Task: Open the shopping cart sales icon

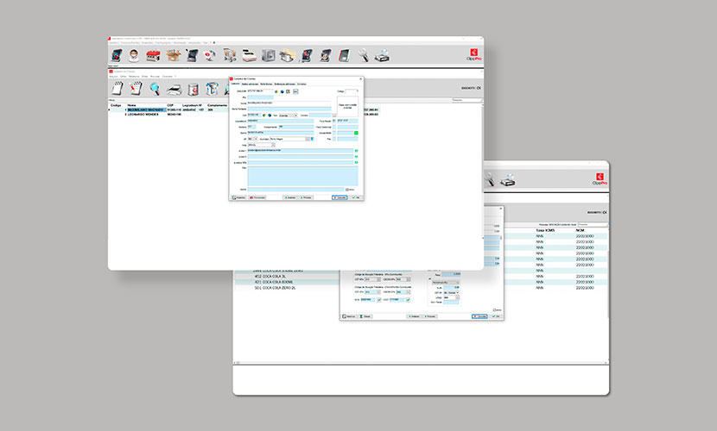Action: (230, 55)
